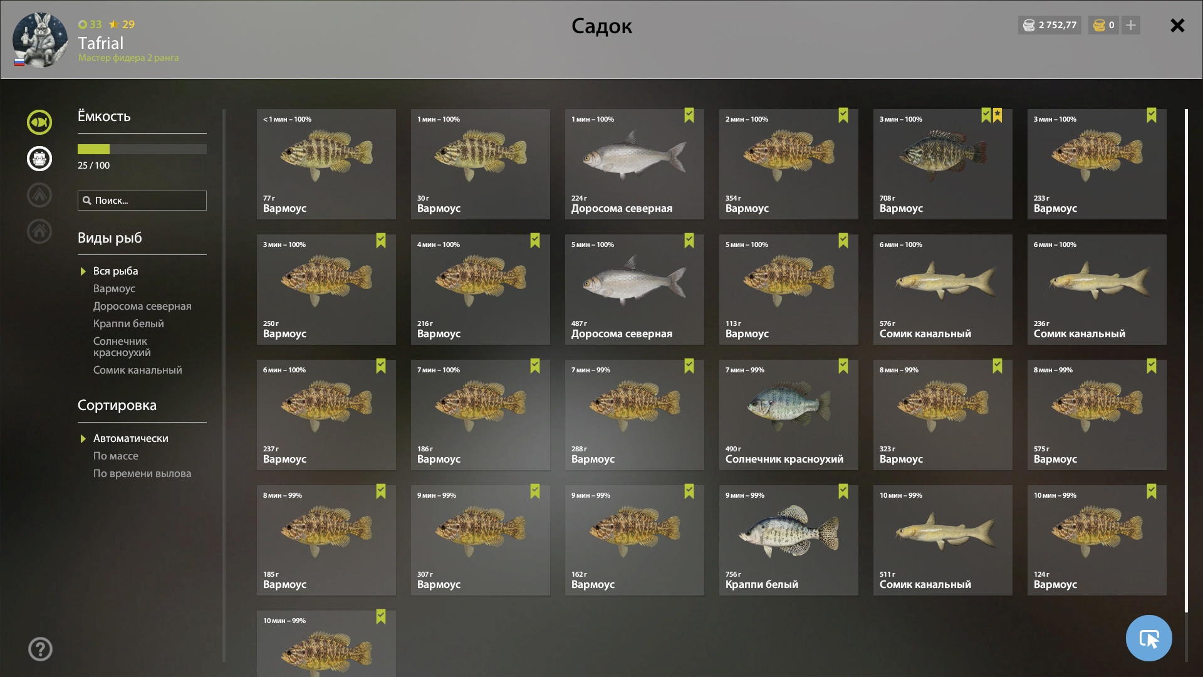Click the dimmed home sidebar icon

(39, 231)
